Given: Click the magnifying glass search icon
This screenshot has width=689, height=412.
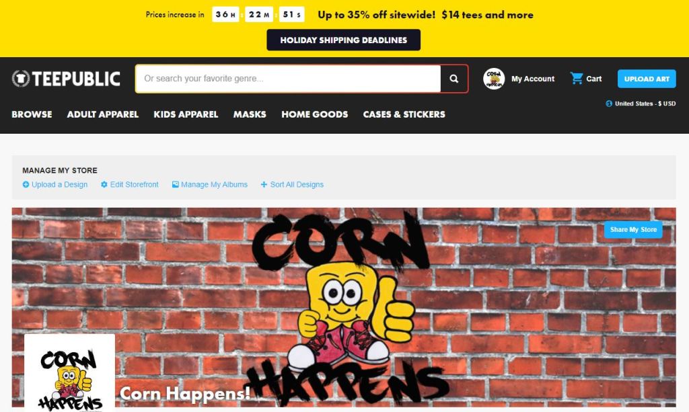Looking at the screenshot, I should [x=454, y=79].
